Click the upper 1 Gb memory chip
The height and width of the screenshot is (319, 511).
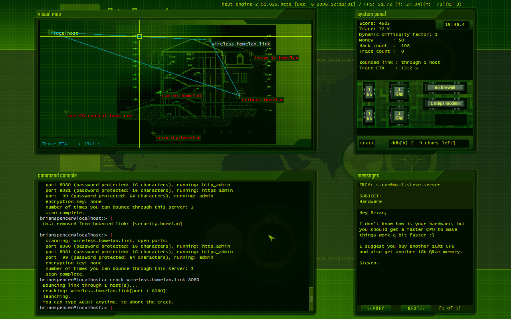tap(369, 92)
